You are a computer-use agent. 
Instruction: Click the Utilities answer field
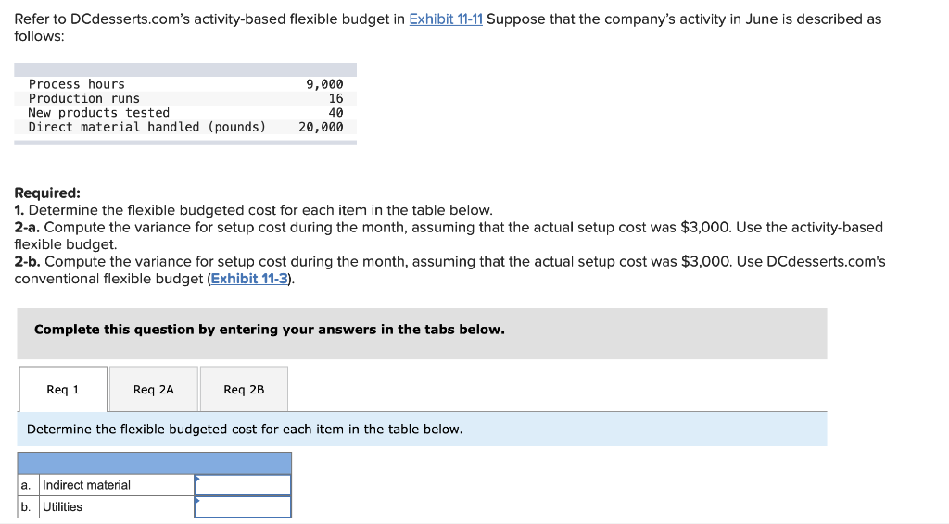pos(243,507)
